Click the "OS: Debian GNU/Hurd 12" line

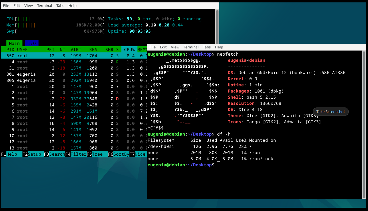click(x=287, y=73)
